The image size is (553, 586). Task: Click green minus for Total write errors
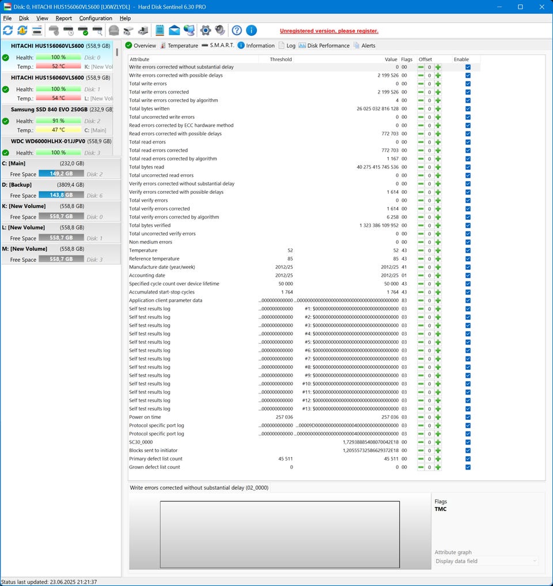coord(421,84)
